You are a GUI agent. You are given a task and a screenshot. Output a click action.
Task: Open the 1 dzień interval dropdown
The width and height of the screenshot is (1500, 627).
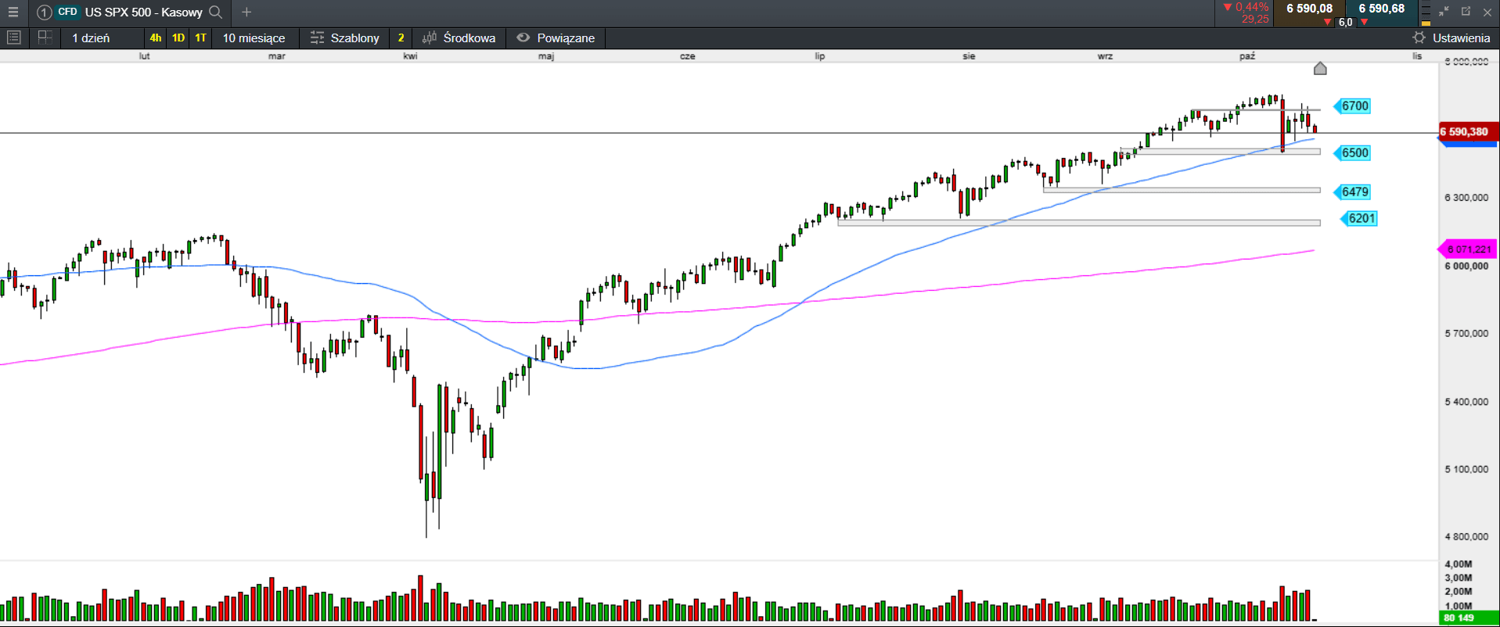coord(92,38)
